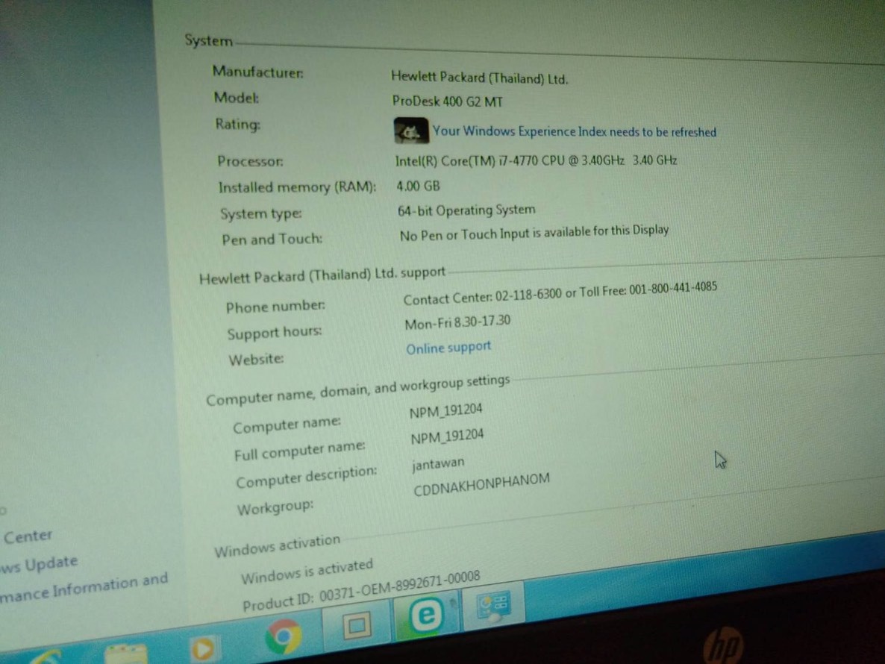Image resolution: width=885 pixels, height=664 pixels.
Task: Click the 'Model:' label
Action: pyautogui.click(x=237, y=98)
